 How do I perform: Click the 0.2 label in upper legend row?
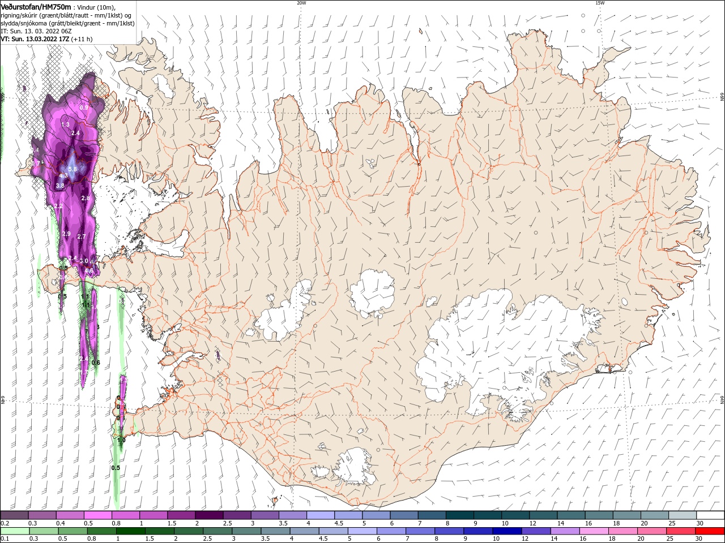click(x=4, y=523)
